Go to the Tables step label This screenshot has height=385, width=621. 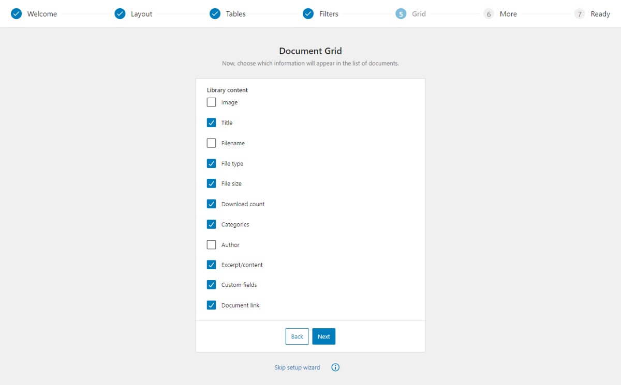point(235,14)
